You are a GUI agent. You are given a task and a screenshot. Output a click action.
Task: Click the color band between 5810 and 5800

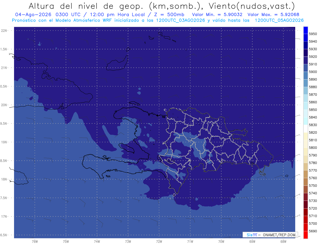pyautogui.click(x=306, y=144)
